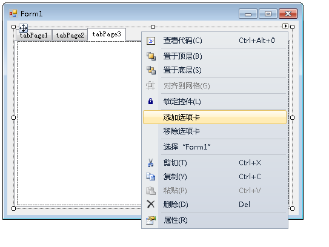Choose 删除(D) from the context menu
Image resolution: width=329 pixels, height=247 pixels.
coord(214,204)
